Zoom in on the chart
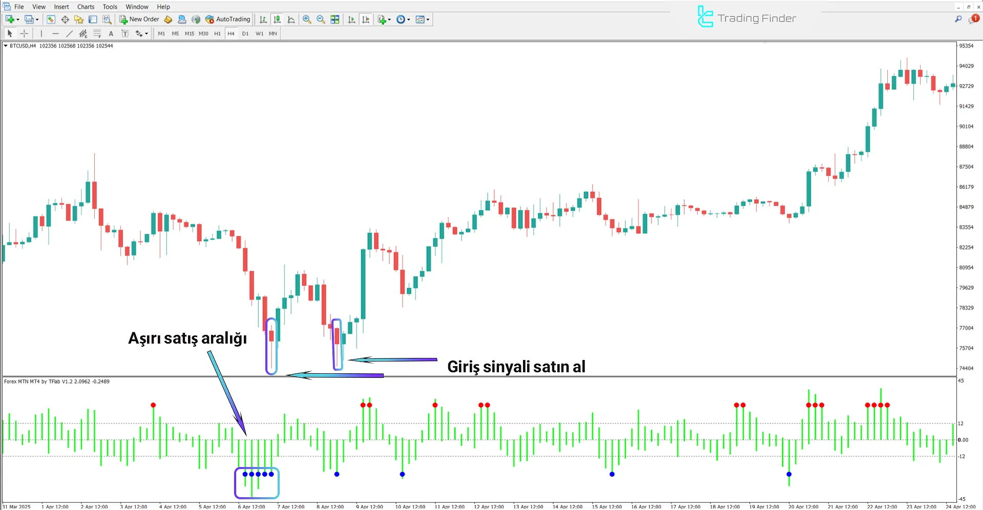The image size is (983, 510). [x=307, y=19]
